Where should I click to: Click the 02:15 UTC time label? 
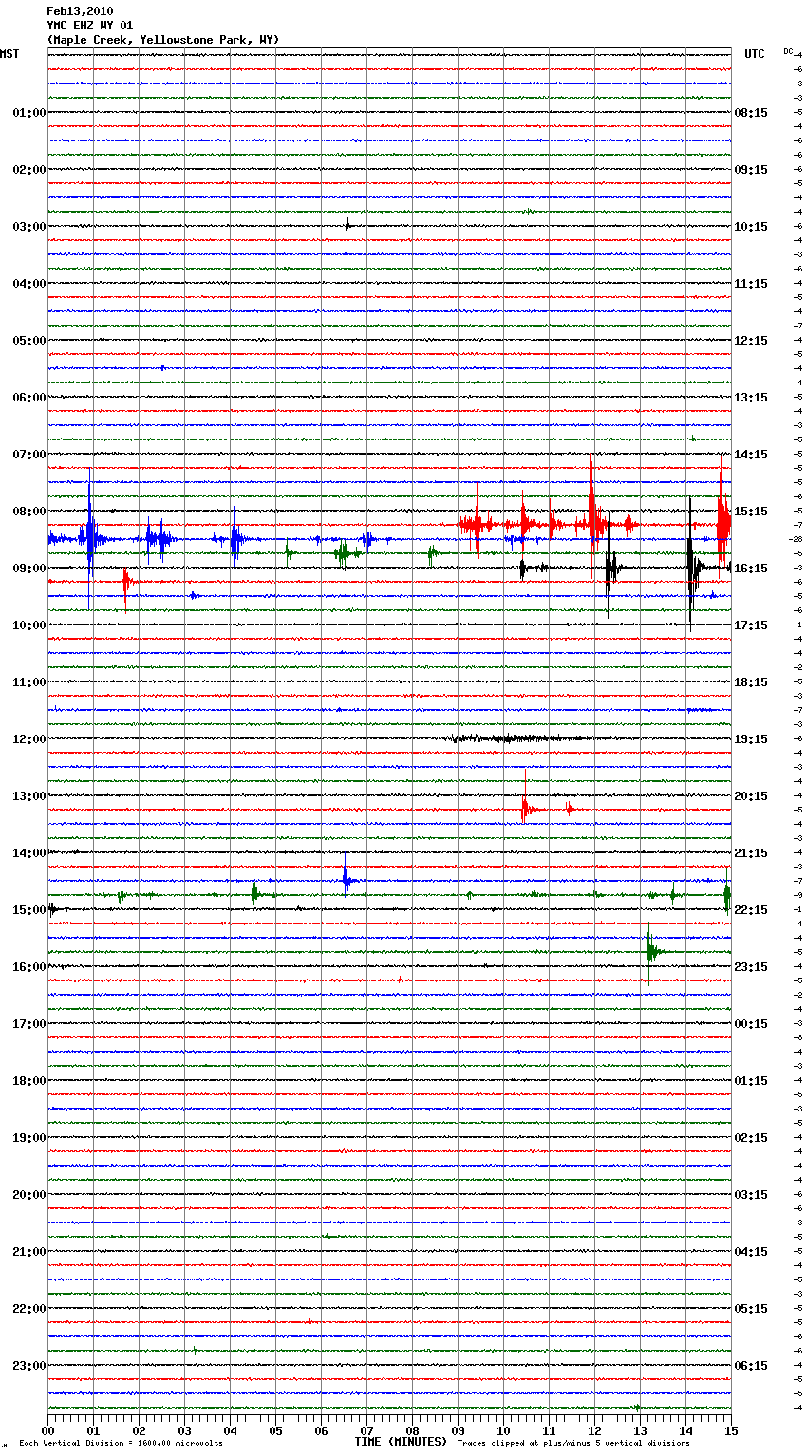point(751,1138)
